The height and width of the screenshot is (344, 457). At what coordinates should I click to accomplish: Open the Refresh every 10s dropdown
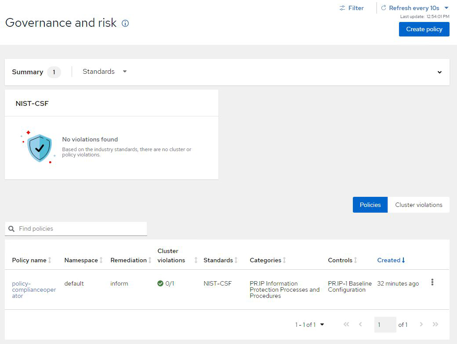point(414,8)
